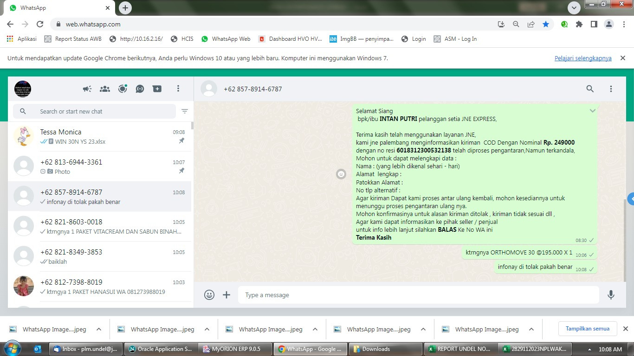Toggle Chrome side panel

click(594, 24)
